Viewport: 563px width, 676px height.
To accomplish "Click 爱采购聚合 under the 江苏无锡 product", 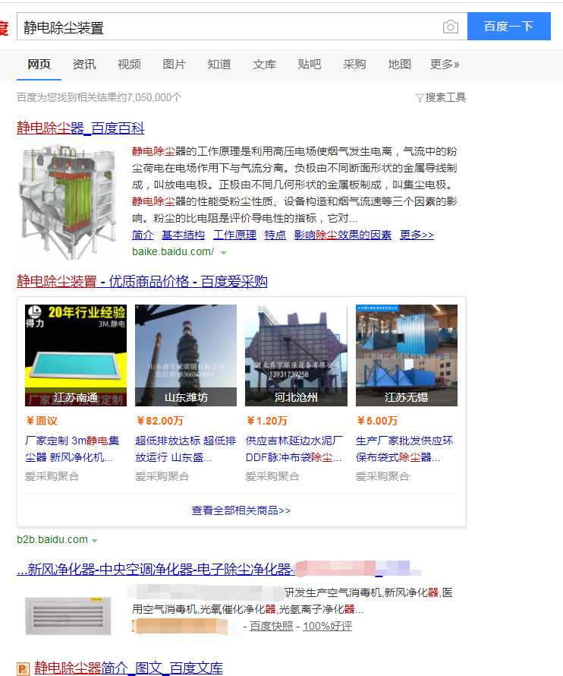I will [383, 476].
